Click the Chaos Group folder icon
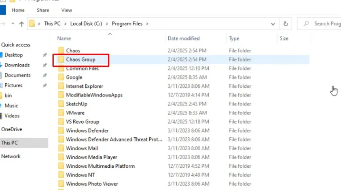This screenshot has height=190, width=341. [x=61, y=60]
